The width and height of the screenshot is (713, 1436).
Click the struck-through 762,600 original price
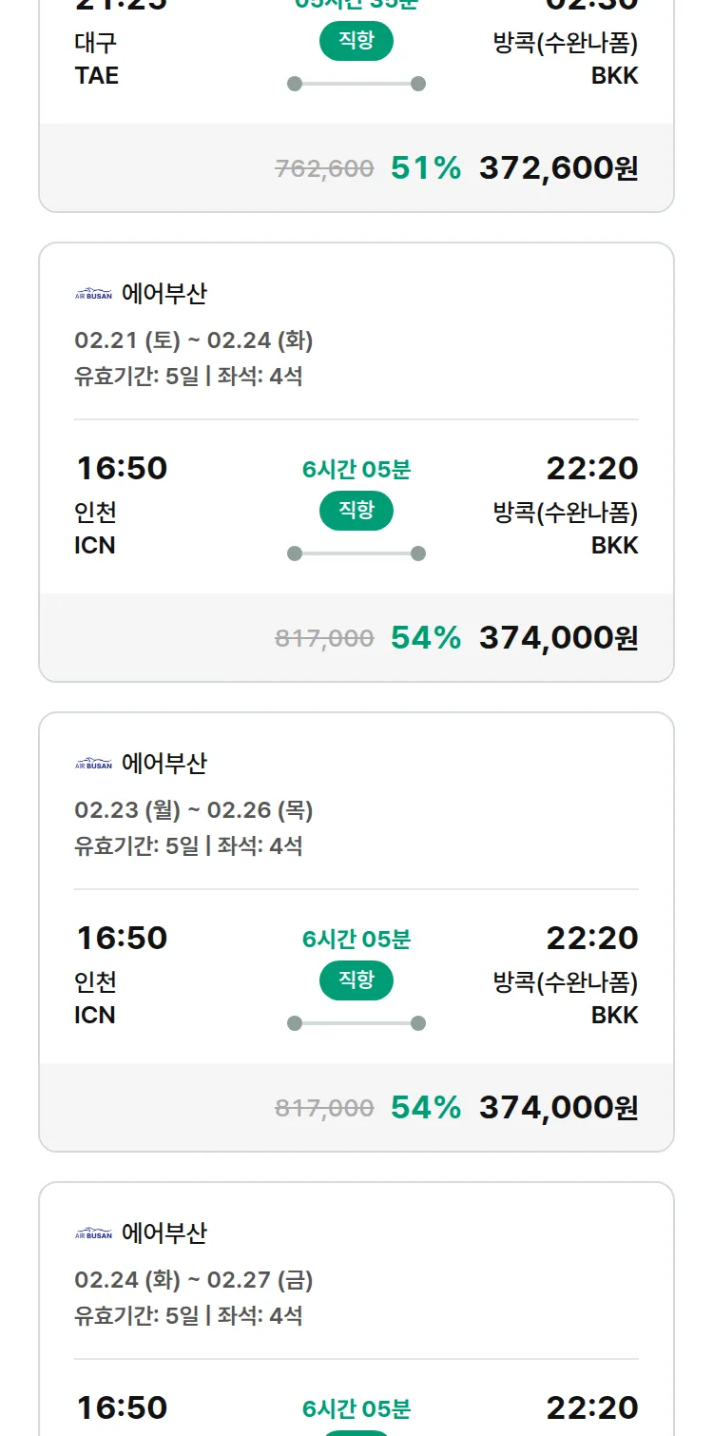point(324,169)
